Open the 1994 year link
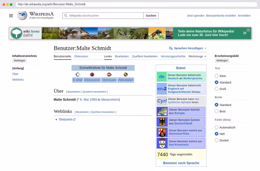 (x=93, y=100)
